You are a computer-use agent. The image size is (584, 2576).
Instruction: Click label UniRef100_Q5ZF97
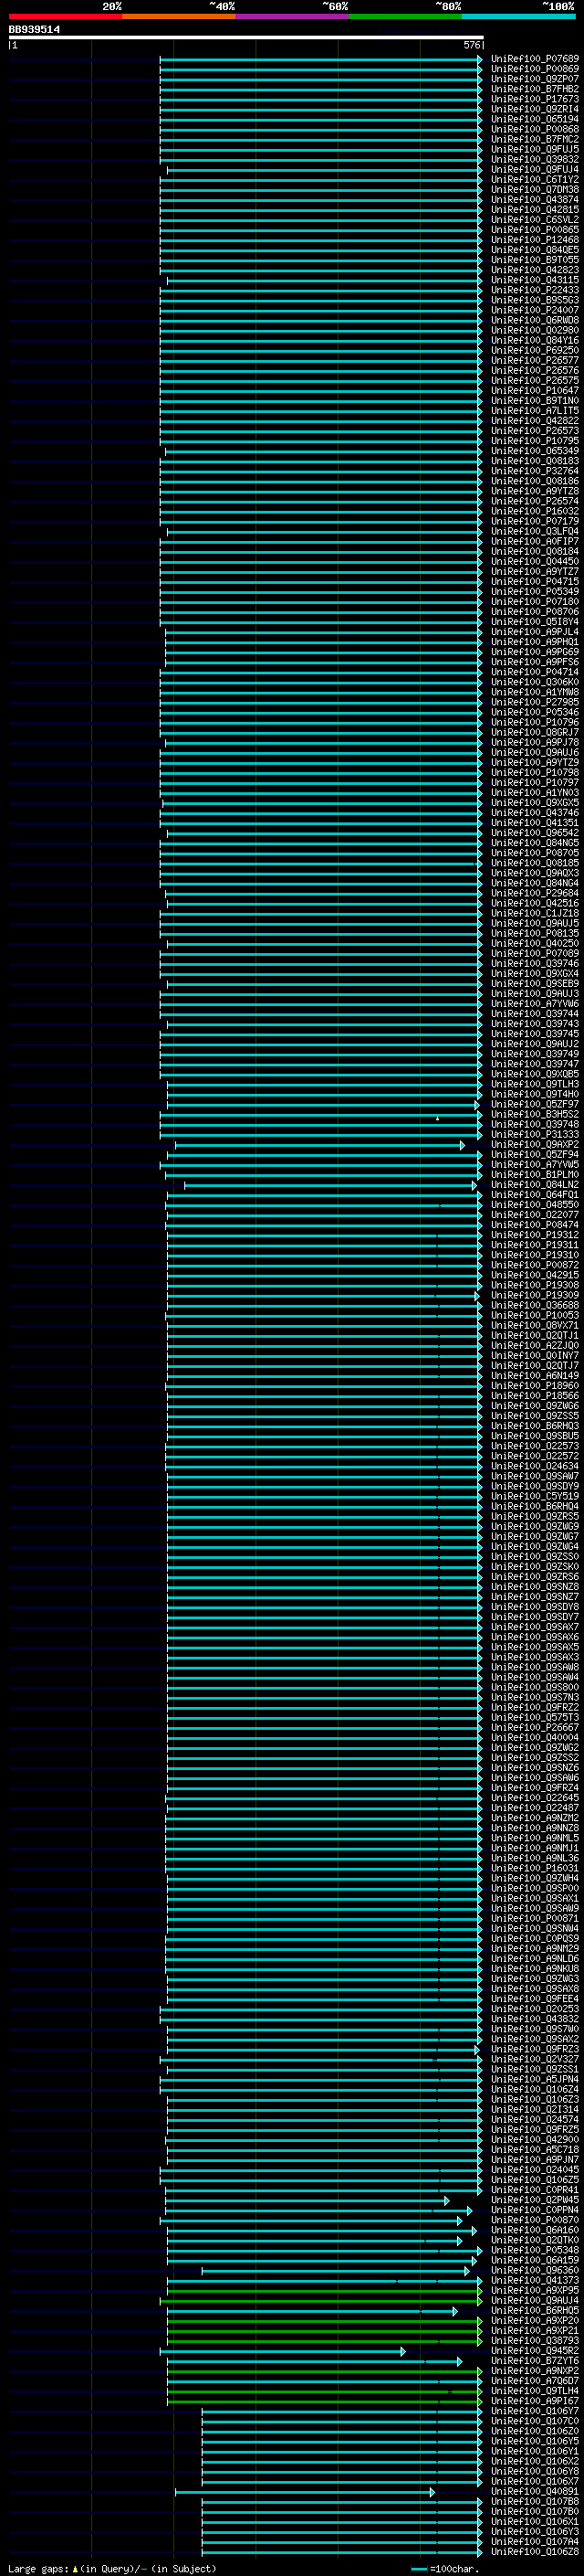[x=535, y=1104]
